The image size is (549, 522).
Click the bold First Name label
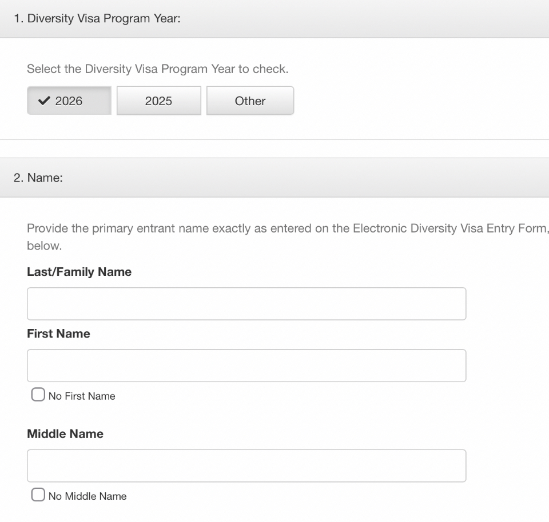point(58,334)
